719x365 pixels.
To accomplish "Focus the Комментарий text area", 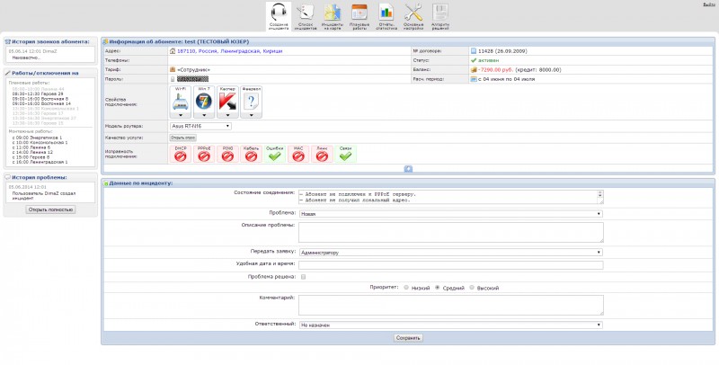I will (x=451, y=305).
